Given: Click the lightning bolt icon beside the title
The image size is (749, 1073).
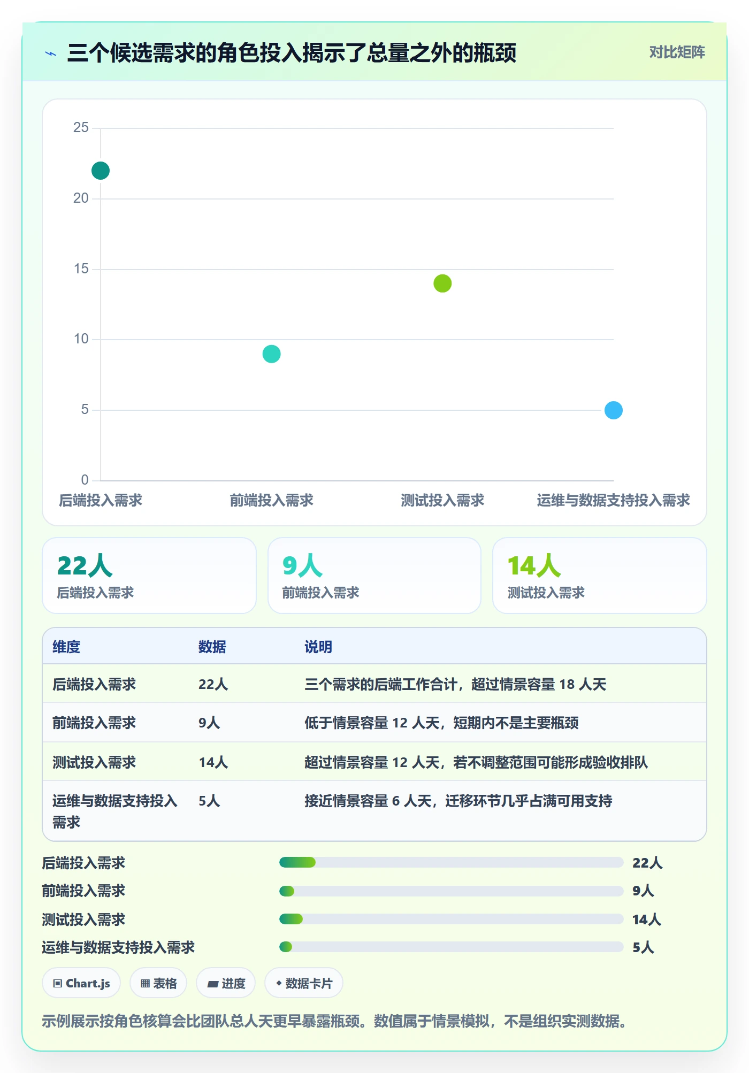Looking at the screenshot, I should click(51, 53).
